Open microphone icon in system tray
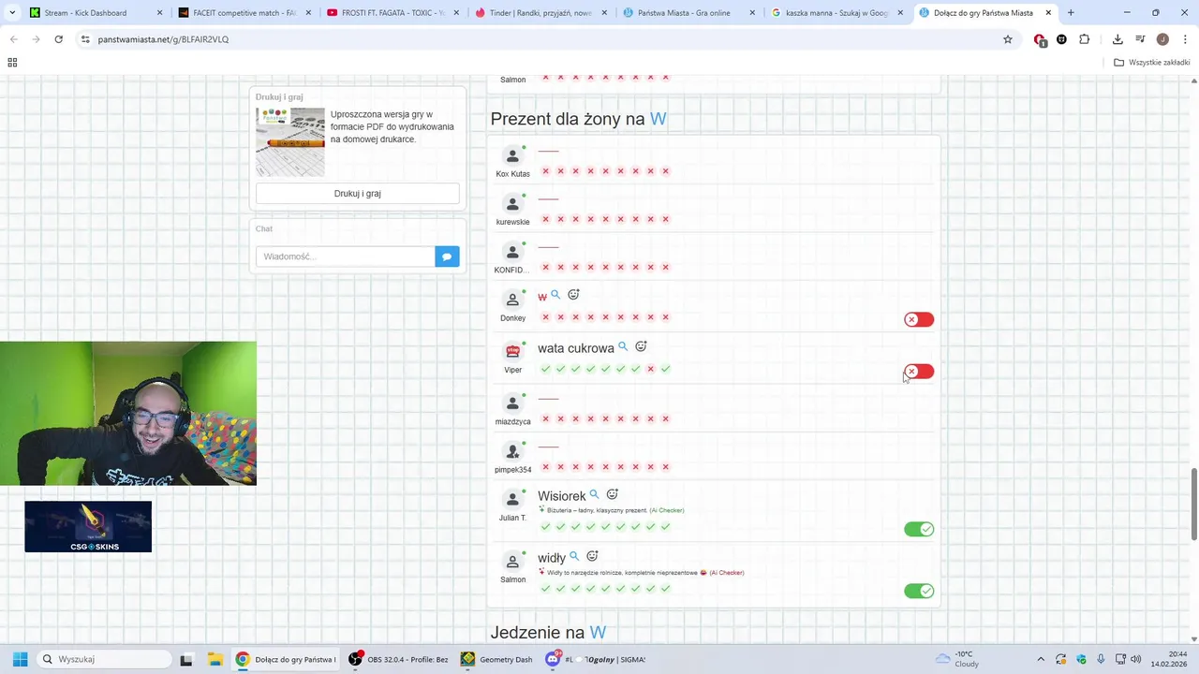This screenshot has height=674, width=1199. tap(1101, 659)
